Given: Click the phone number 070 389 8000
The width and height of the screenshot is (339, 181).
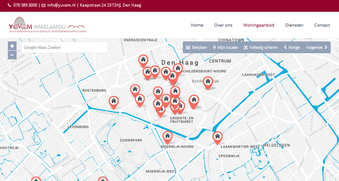Looking at the screenshot, I should (x=25, y=5).
